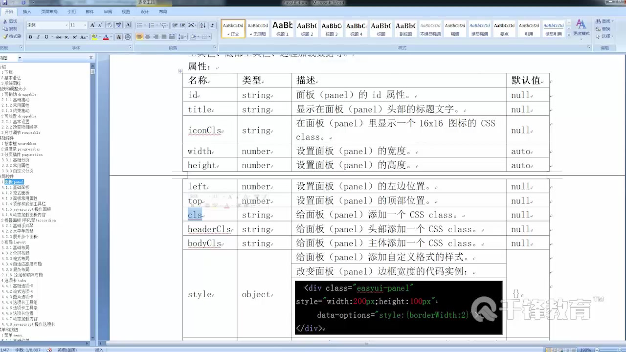Screen dimensions: 626x352
Task: Increase the paragraph indent
Action: coord(182,25)
